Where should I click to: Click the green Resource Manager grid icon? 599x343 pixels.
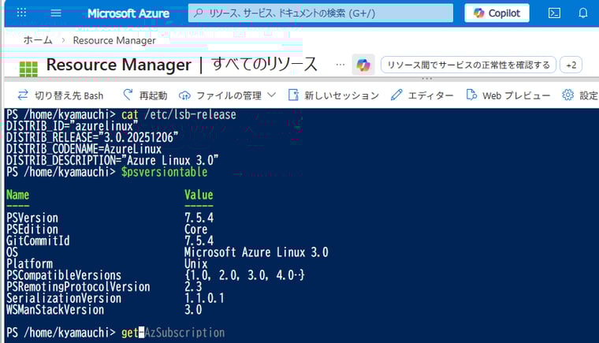28,69
